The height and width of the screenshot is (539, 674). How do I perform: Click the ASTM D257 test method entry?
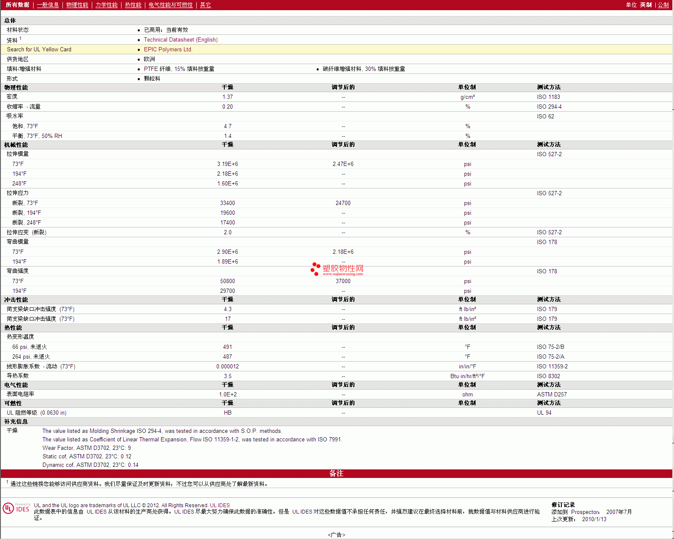point(552,395)
